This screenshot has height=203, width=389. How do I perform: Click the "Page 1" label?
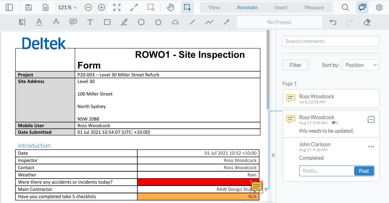[x=289, y=84]
